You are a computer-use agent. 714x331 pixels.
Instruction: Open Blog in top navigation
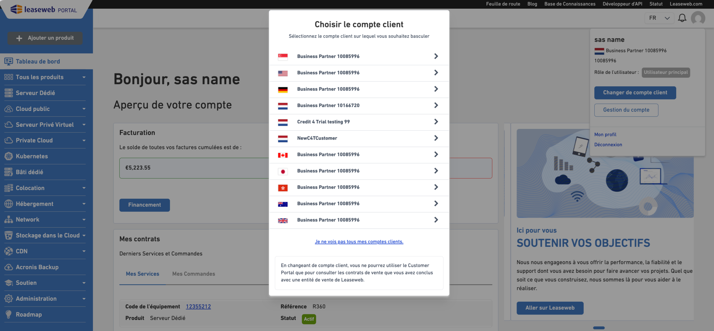pos(532,4)
